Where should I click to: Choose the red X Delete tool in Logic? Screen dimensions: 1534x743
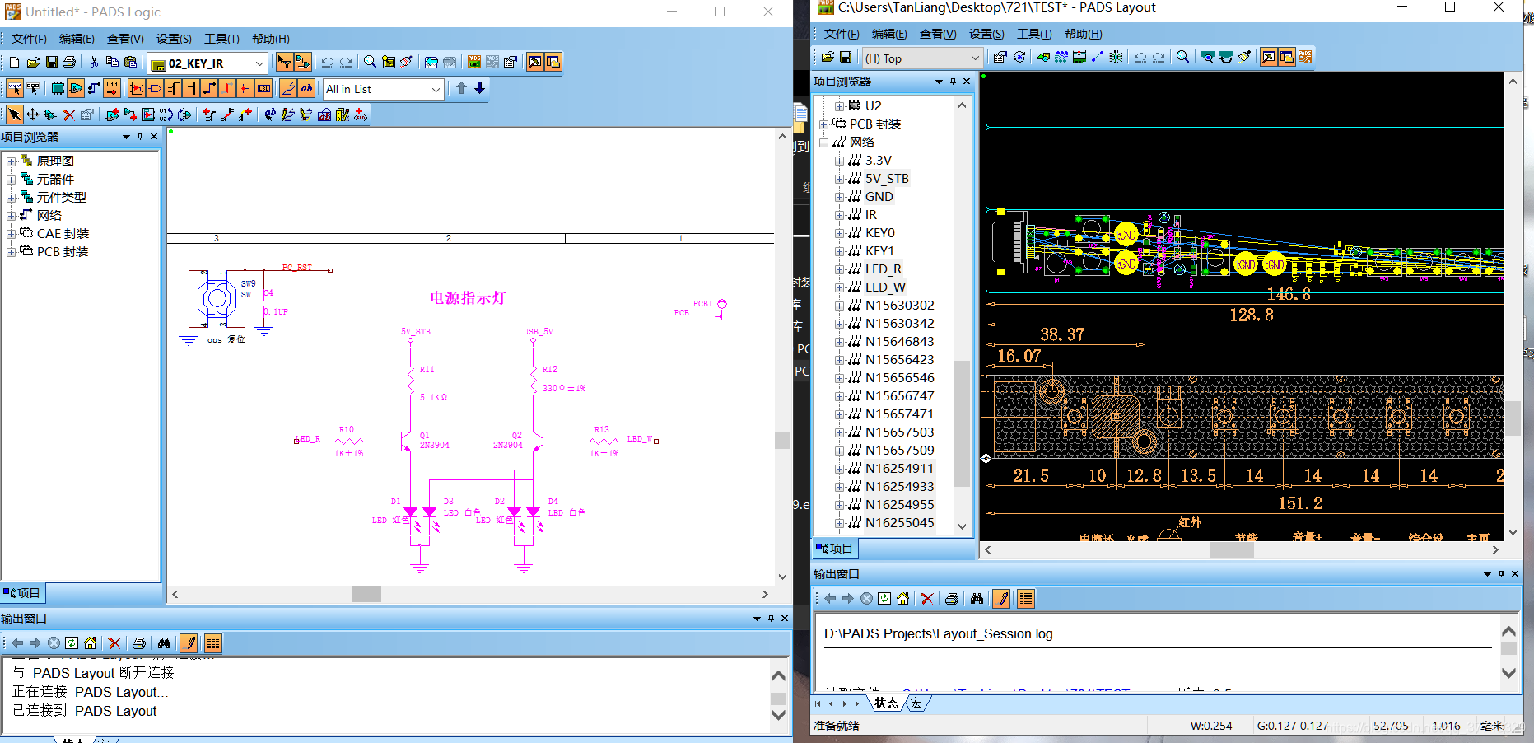[x=69, y=114]
